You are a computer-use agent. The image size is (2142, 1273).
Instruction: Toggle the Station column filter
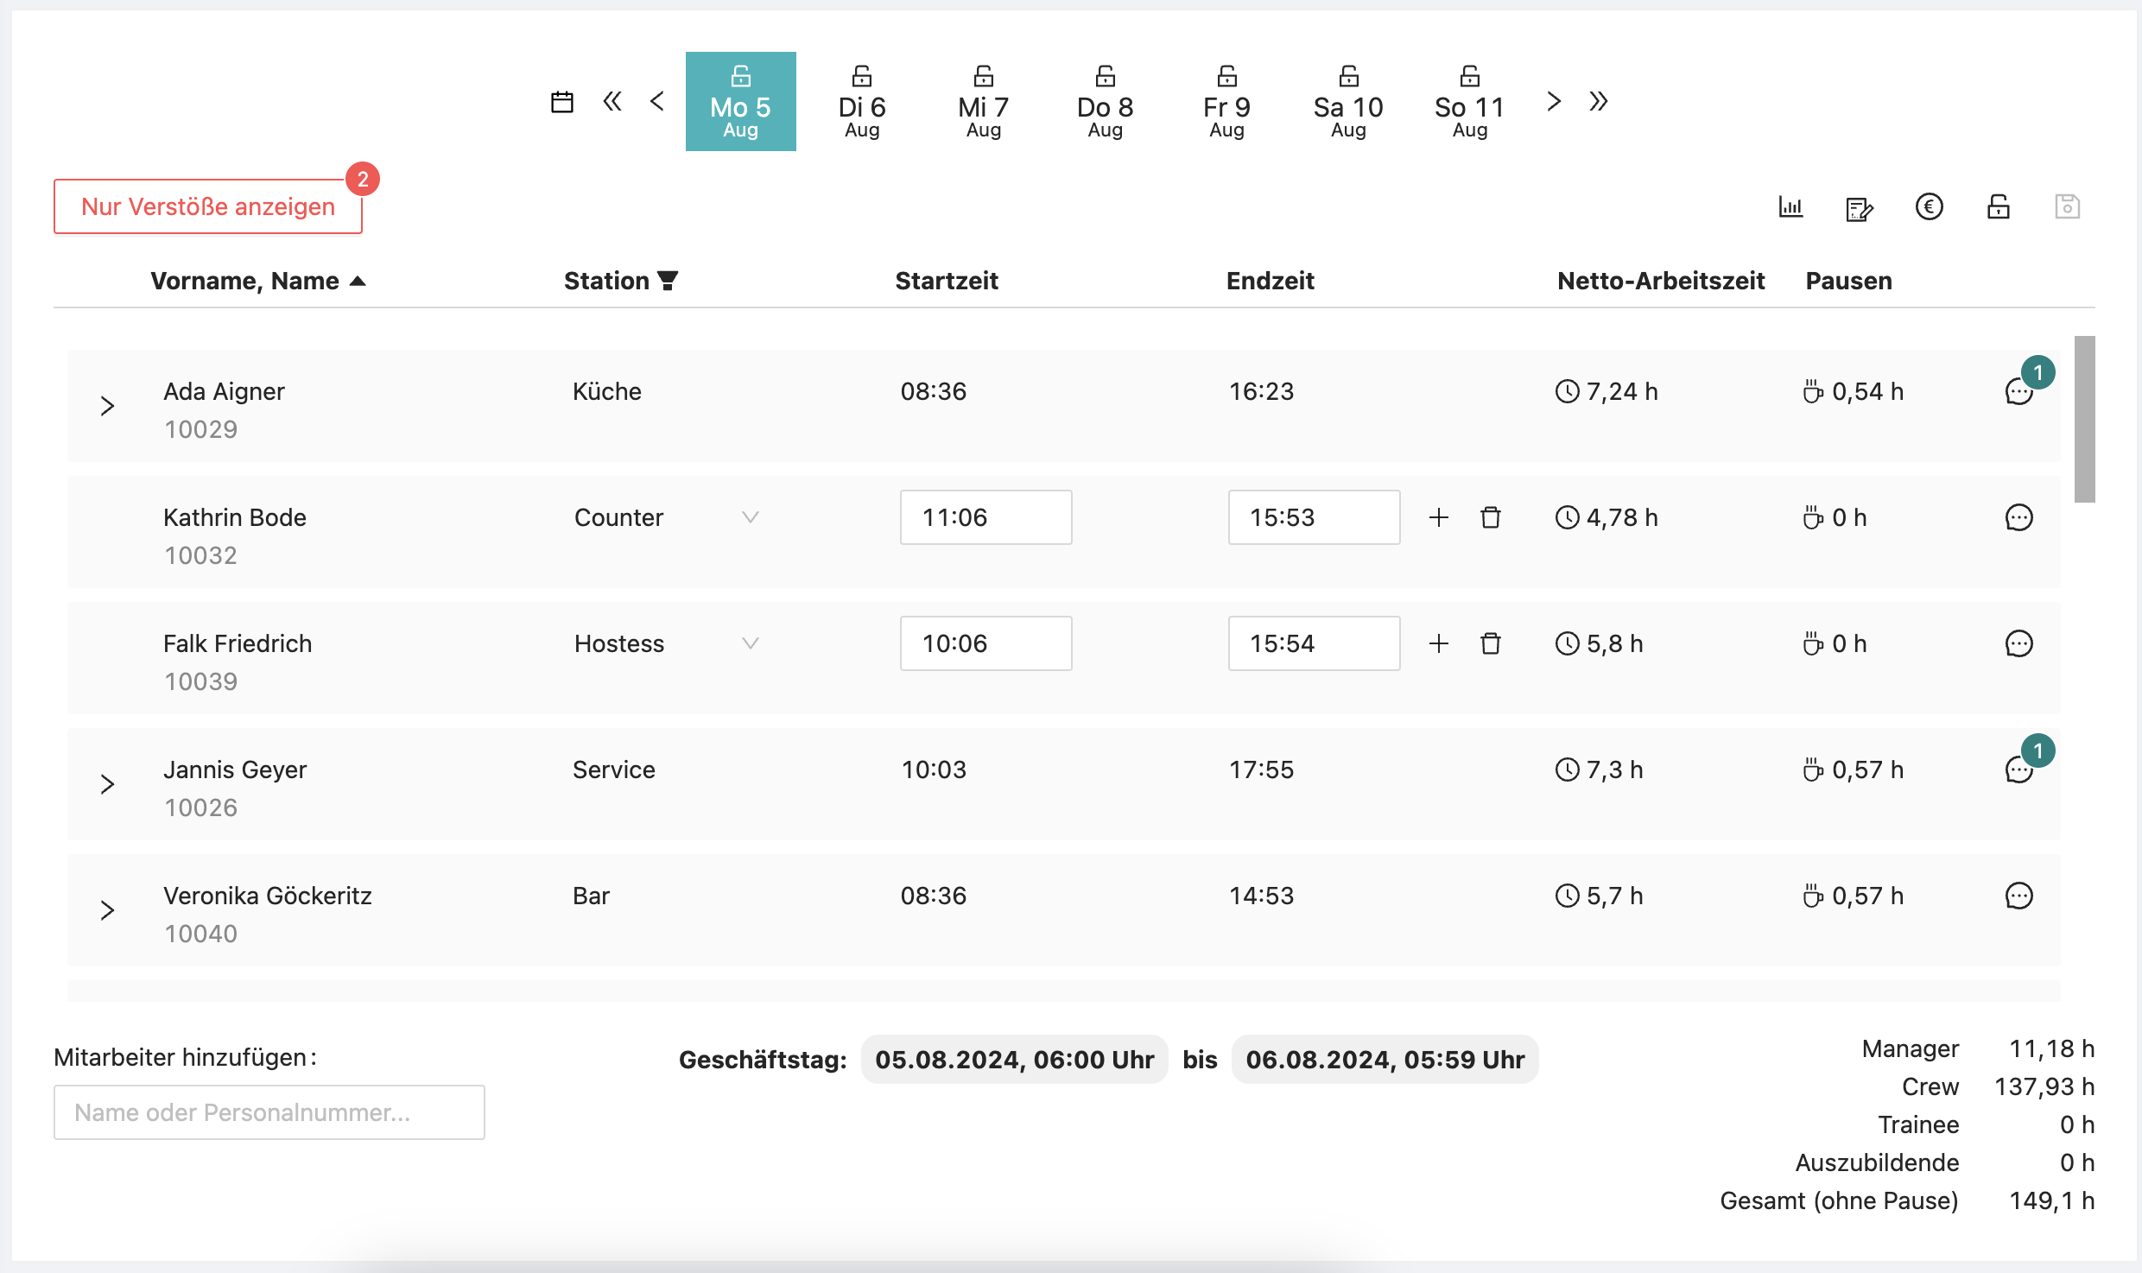(x=668, y=281)
